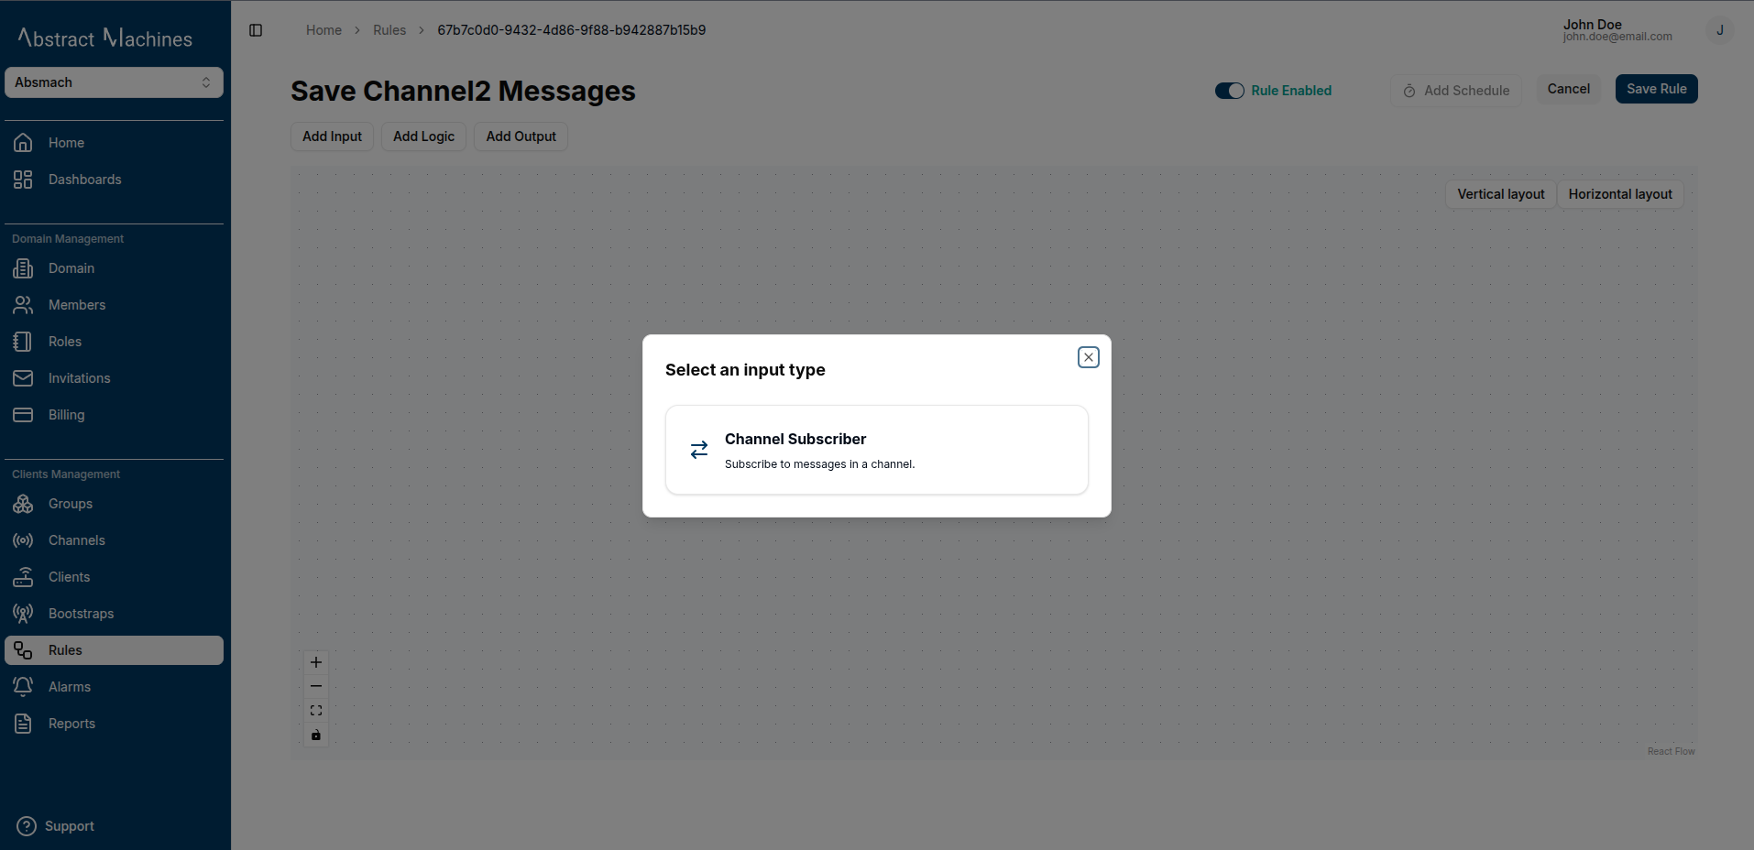Screen dimensions: 1754x850
Task: Open Domain in the sidebar
Action: click(114, 268)
